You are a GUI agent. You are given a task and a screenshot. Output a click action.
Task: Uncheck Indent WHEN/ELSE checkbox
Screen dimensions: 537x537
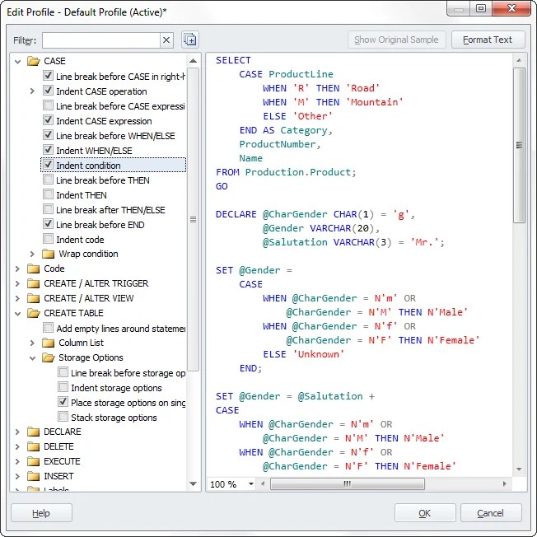[49, 150]
